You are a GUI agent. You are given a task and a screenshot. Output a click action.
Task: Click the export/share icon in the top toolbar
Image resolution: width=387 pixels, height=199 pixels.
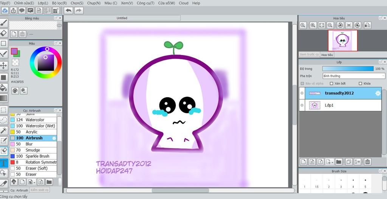click(x=14, y=11)
